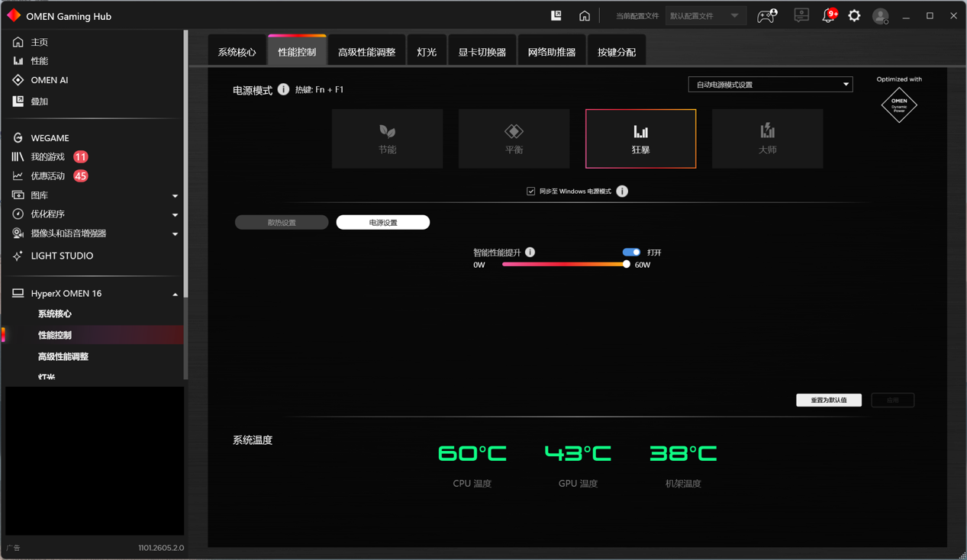Screen dimensions: 967x560
Task: Click OMEN Dynamic Power diamond logo
Action: pos(899,105)
